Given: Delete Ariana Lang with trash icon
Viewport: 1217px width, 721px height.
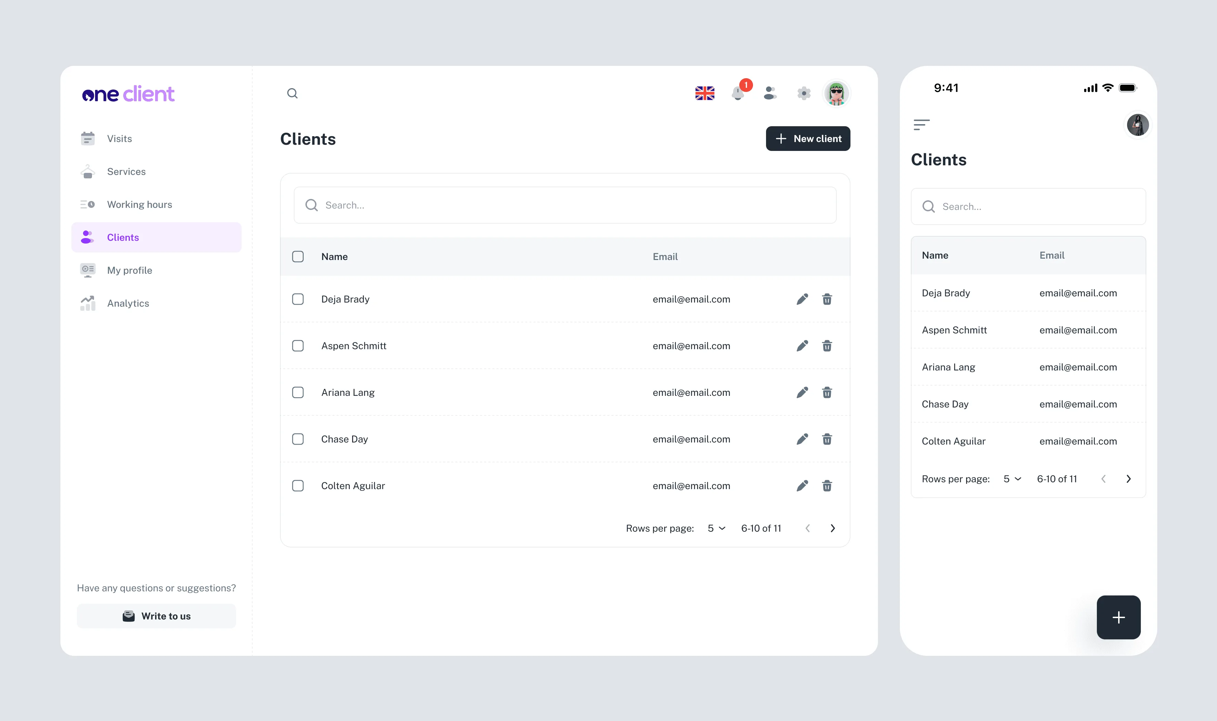Looking at the screenshot, I should 827,392.
